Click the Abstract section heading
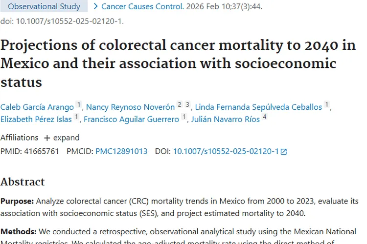This screenshot has width=367, height=244. tap(23, 182)
